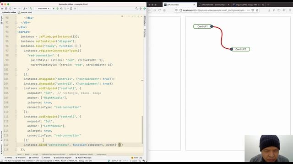
Task: Click the Pocket save icon in address bar
Action: [253, 10]
